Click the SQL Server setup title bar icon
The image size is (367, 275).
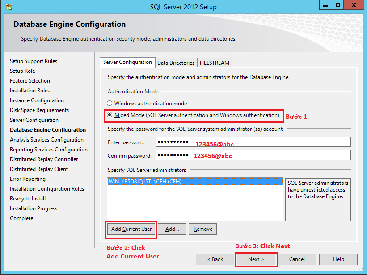pos(8,7)
